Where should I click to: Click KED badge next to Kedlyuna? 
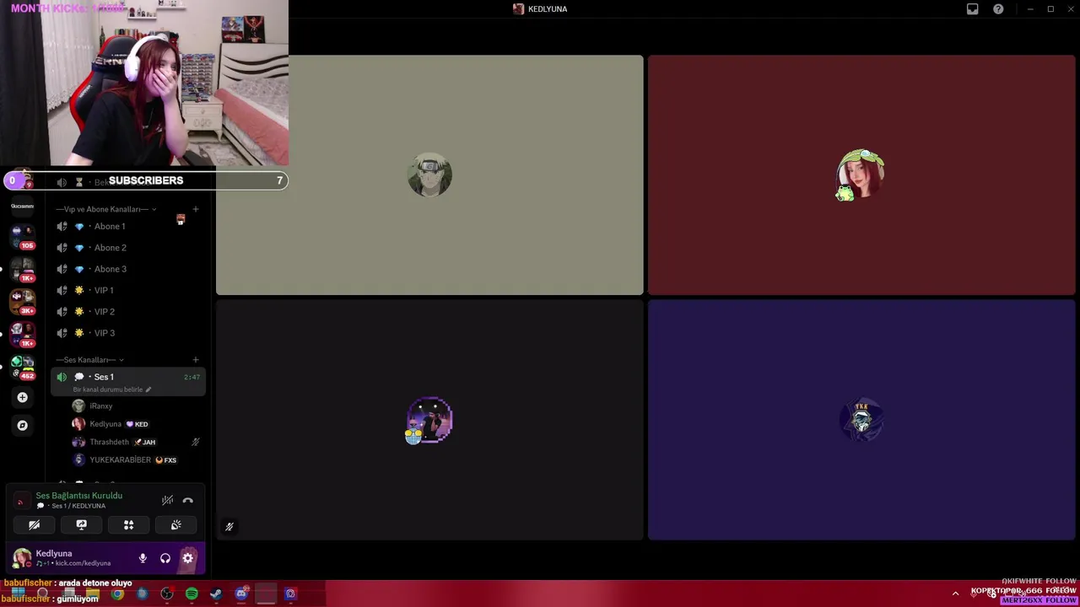[137, 424]
